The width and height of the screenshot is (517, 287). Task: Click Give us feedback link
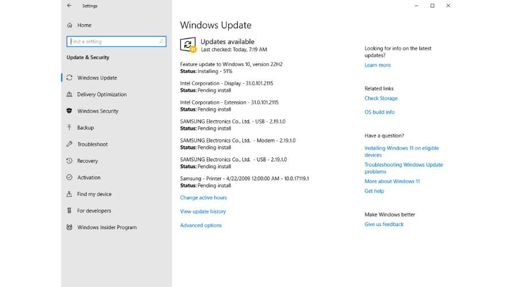384,224
